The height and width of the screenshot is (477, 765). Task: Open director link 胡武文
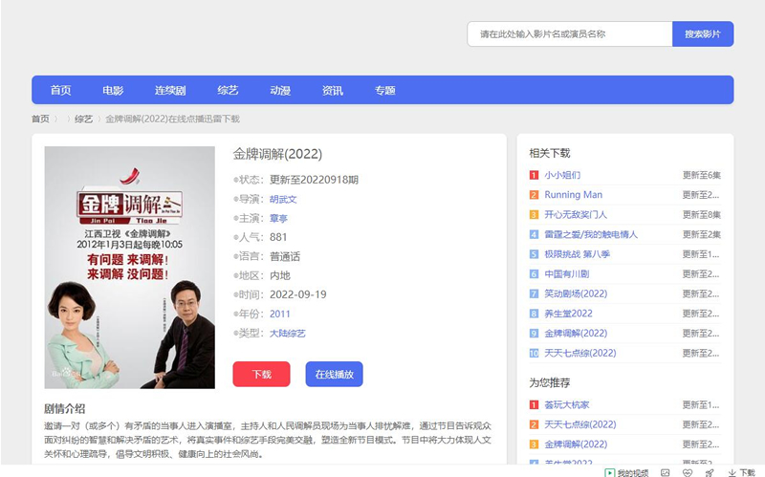[x=283, y=199]
